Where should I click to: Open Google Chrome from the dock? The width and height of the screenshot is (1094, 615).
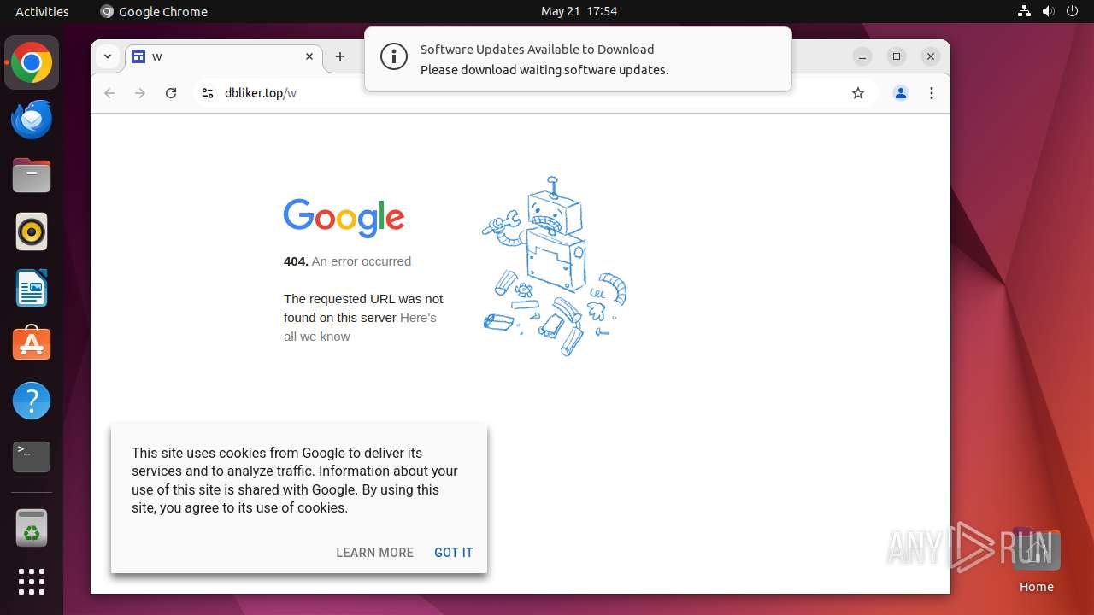pyautogui.click(x=32, y=63)
